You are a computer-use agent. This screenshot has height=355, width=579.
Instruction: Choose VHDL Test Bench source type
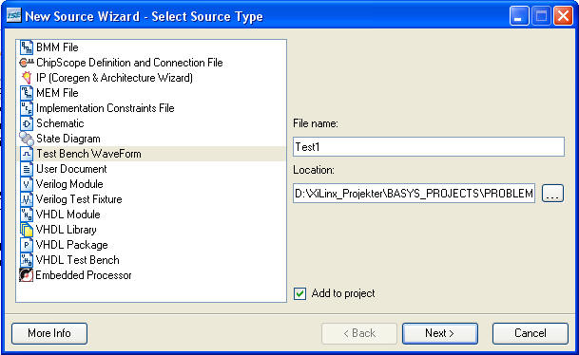coord(78,260)
